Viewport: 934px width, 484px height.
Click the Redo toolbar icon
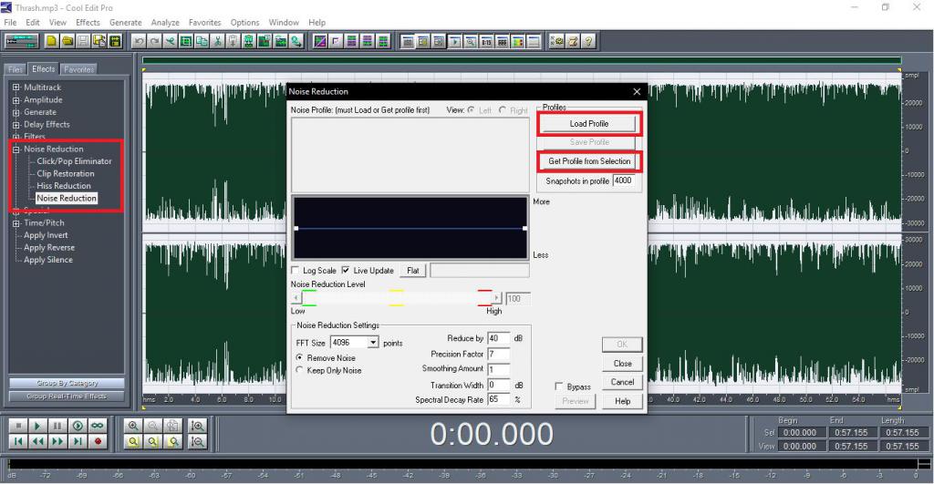click(153, 41)
